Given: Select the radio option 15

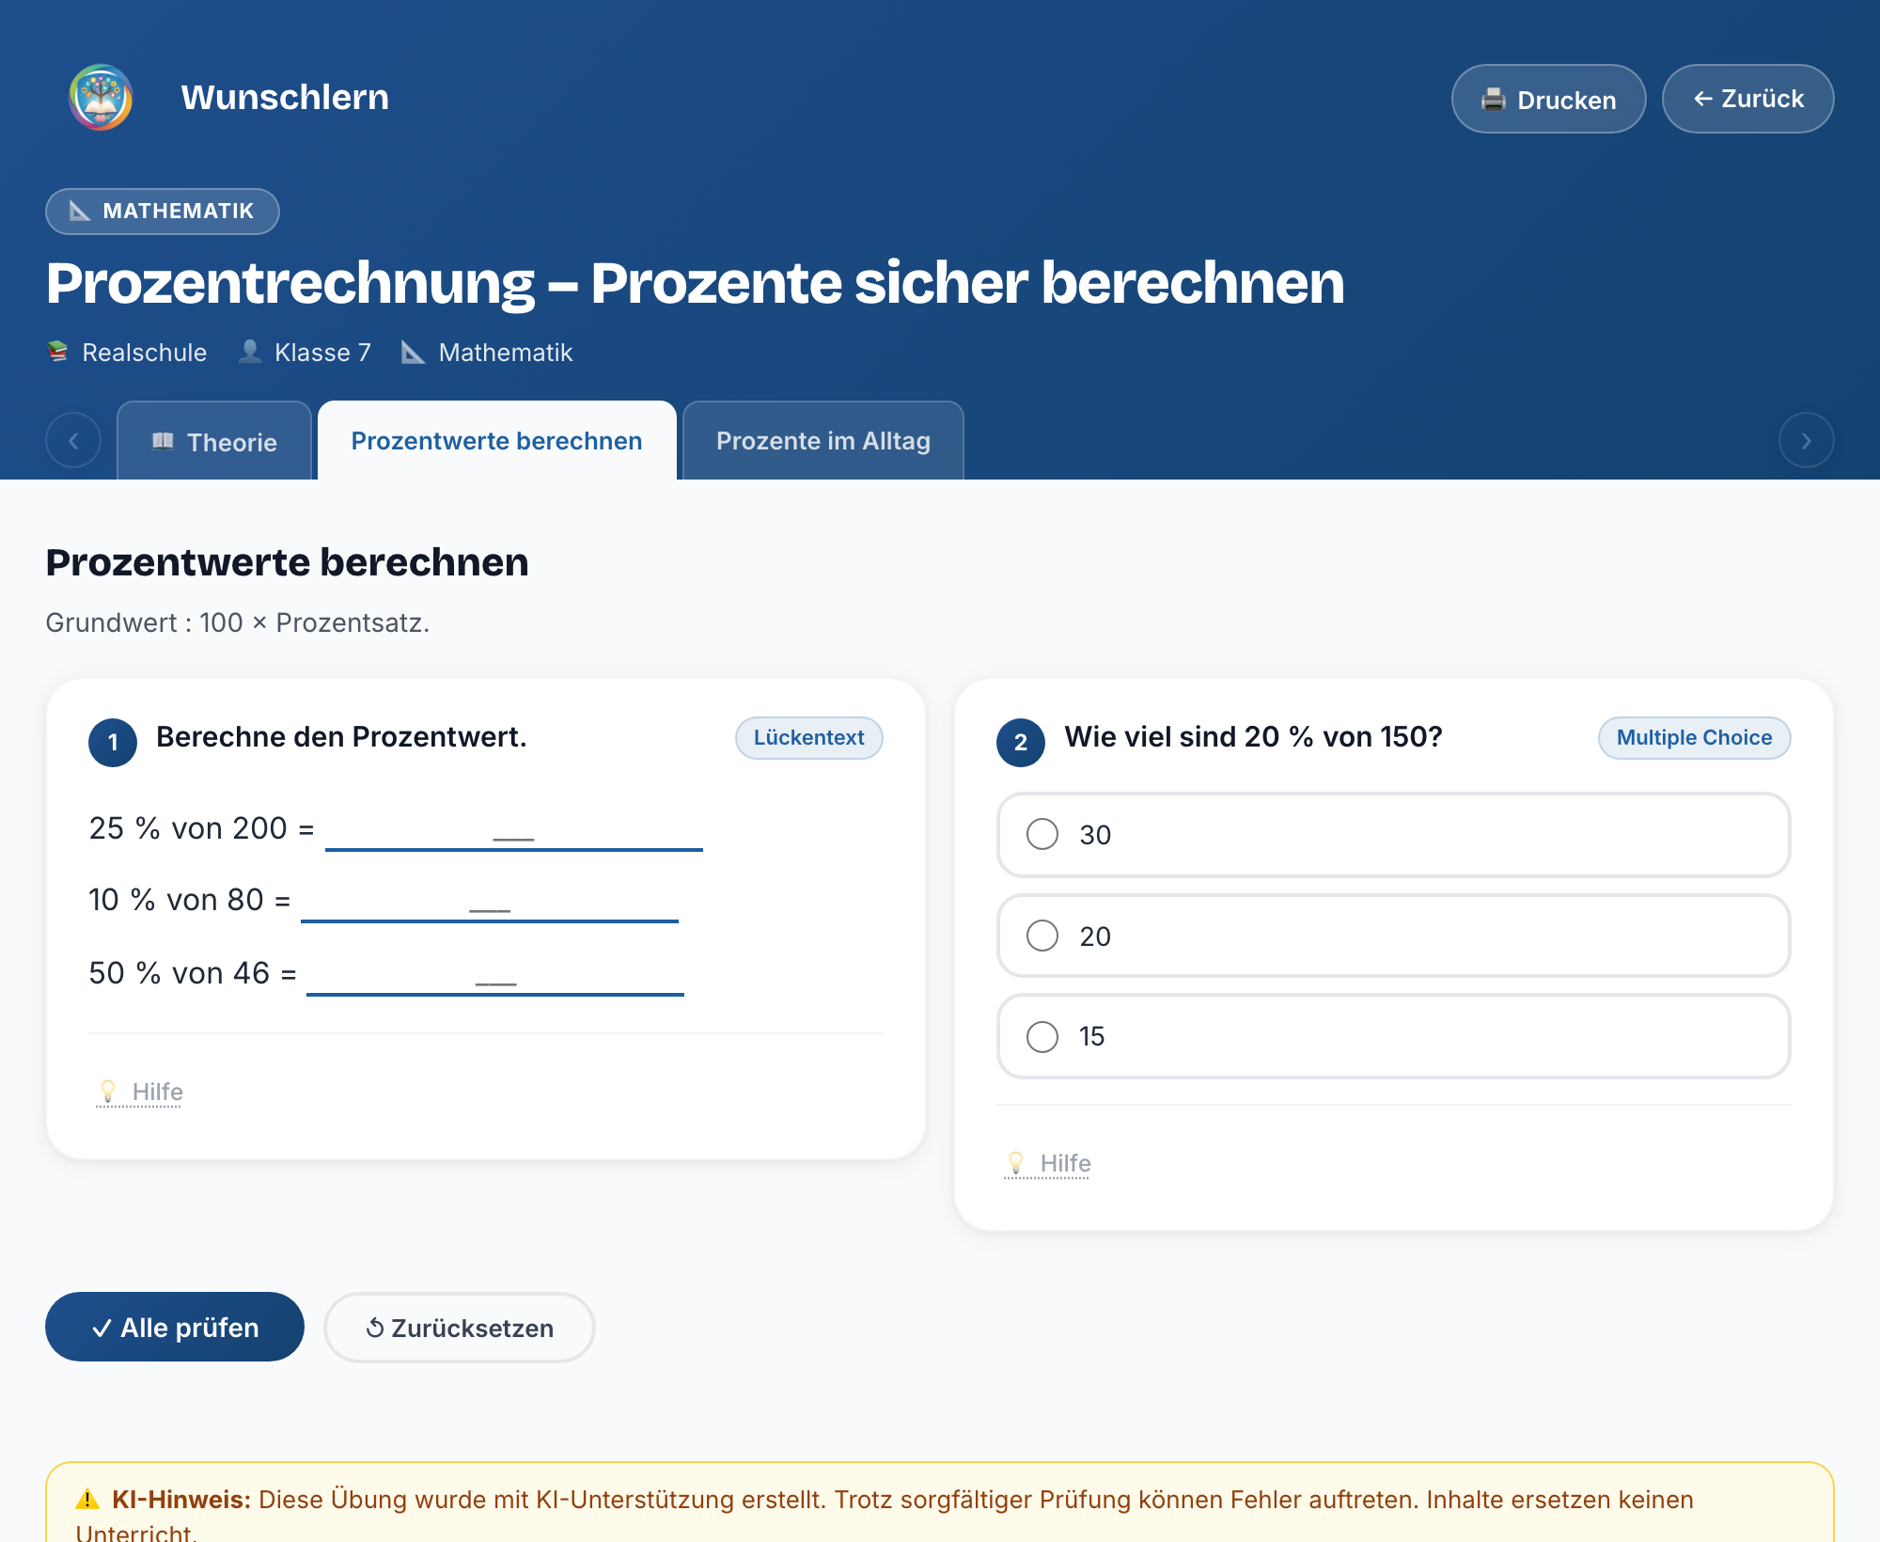Looking at the screenshot, I should pos(1393,1036).
